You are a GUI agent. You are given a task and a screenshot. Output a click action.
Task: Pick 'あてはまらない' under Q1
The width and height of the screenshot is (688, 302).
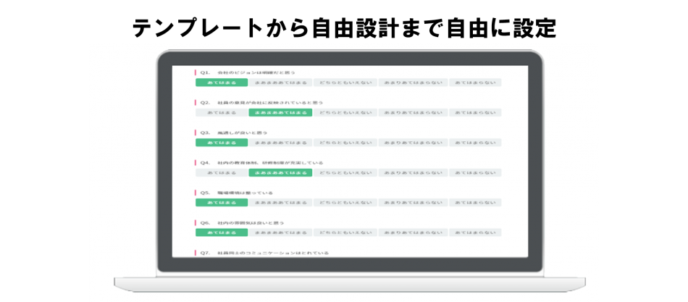click(474, 83)
